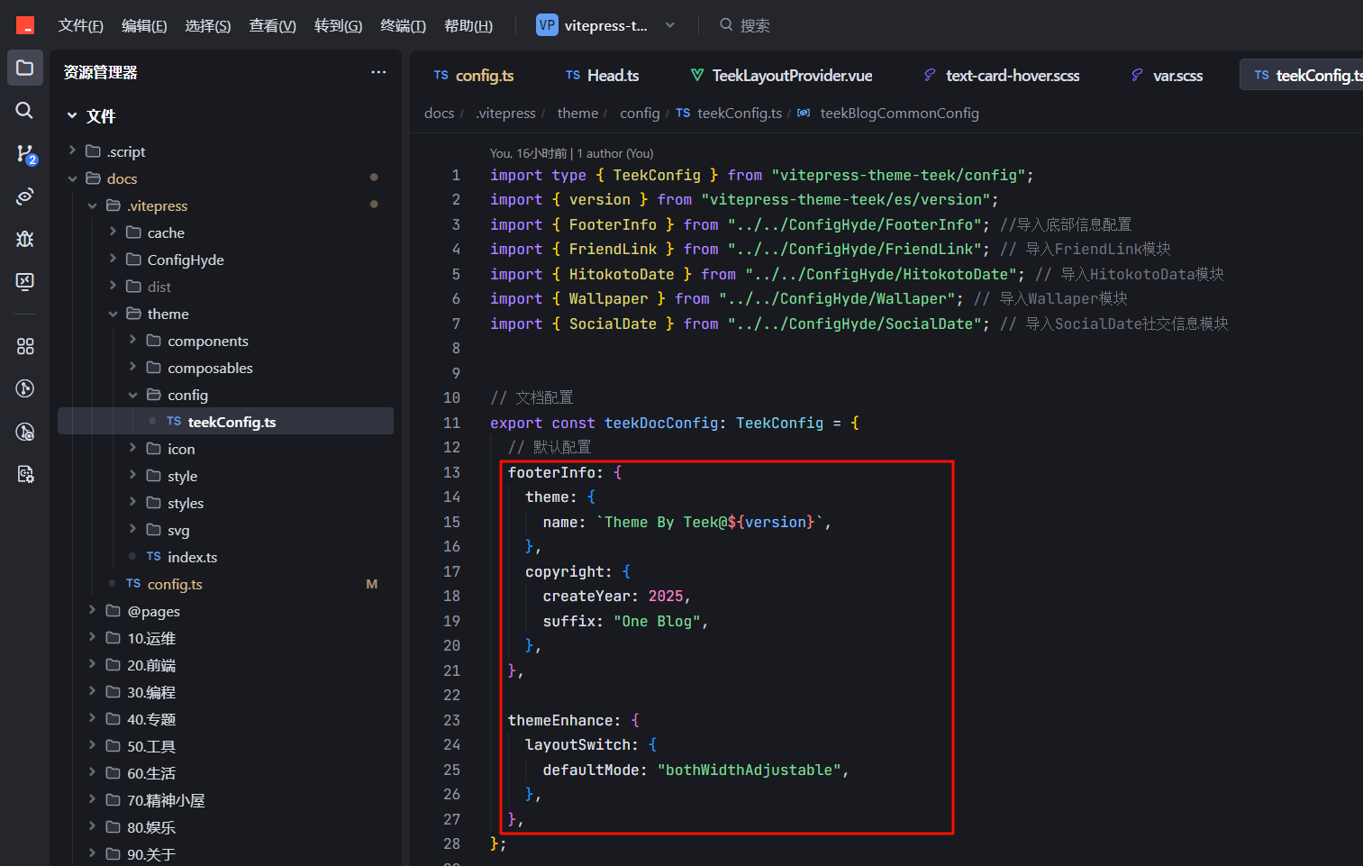Click the git blame author annotation
The width and height of the screenshot is (1363, 866).
pyautogui.click(x=572, y=153)
